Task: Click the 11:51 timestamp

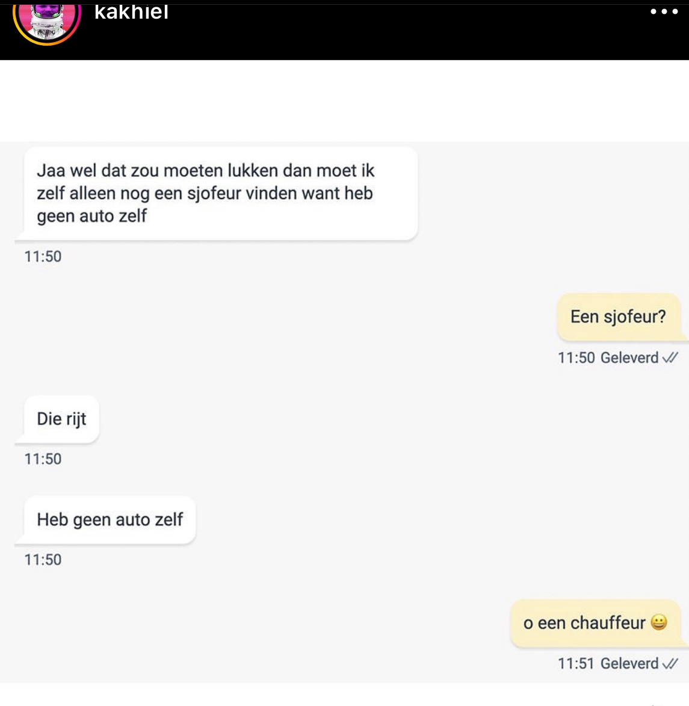Action: 576,664
